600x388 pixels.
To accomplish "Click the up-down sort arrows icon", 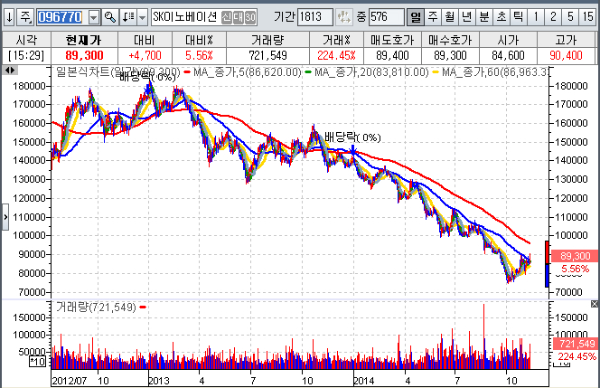I will coord(127,17).
